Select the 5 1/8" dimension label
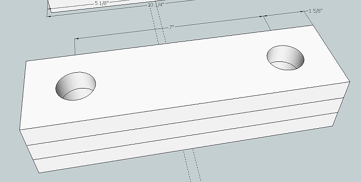This screenshot has height=182, width=361. tap(102, 4)
